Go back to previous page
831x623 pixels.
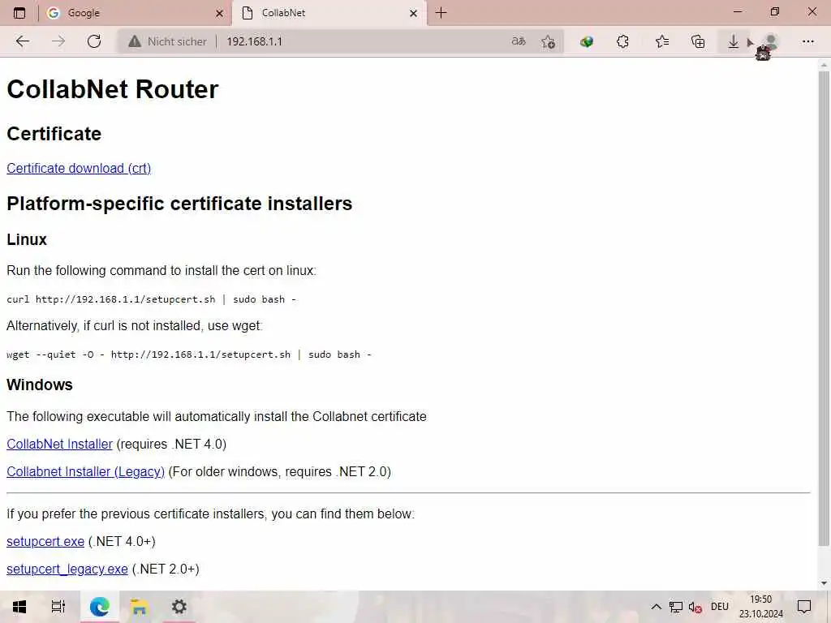pyautogui.click(x=22, y=41)
